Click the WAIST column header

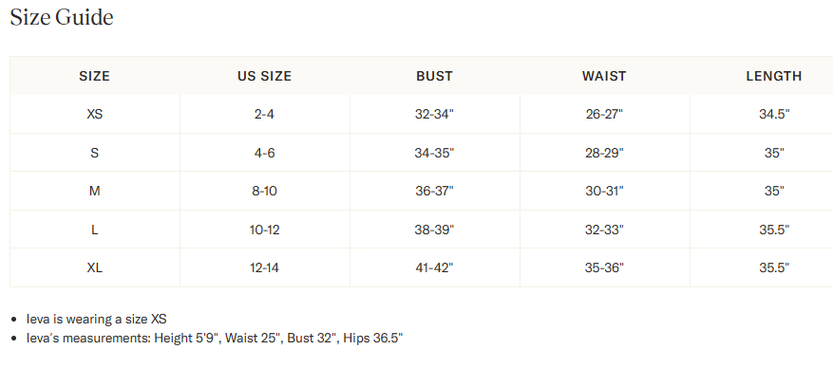(604, 77)
